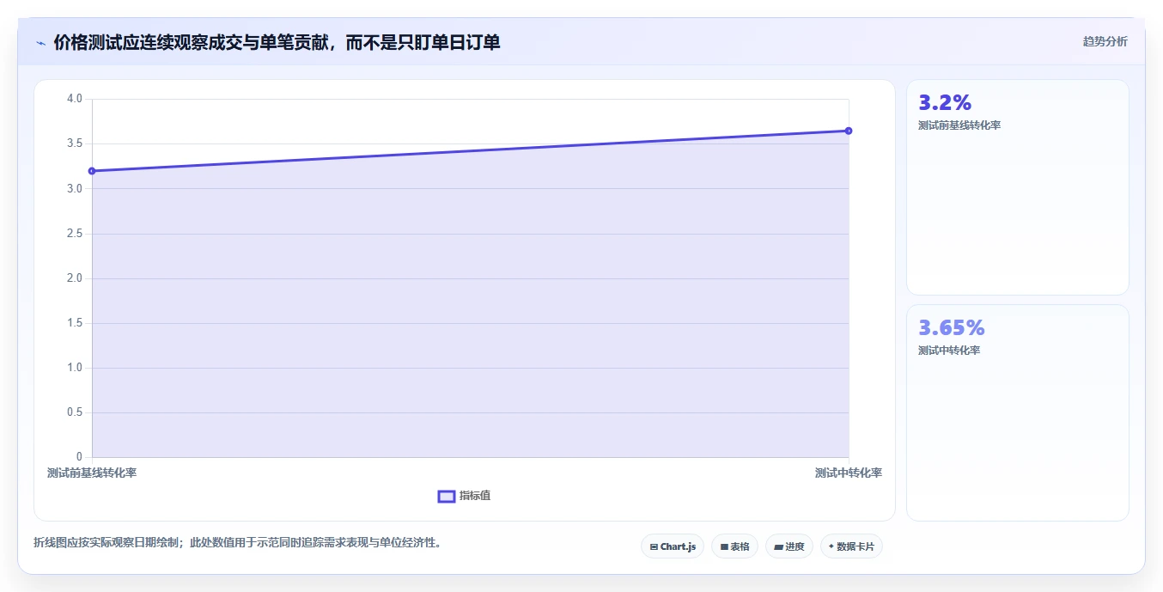
Task: Toggle the 指标值 legend item
Action: click(464, 496)
